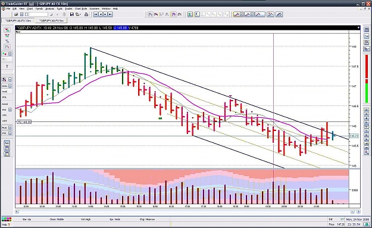Click the second arrows icon in left sidebar
The height and width of the screenshot is (228, 372).
(7, 36)
